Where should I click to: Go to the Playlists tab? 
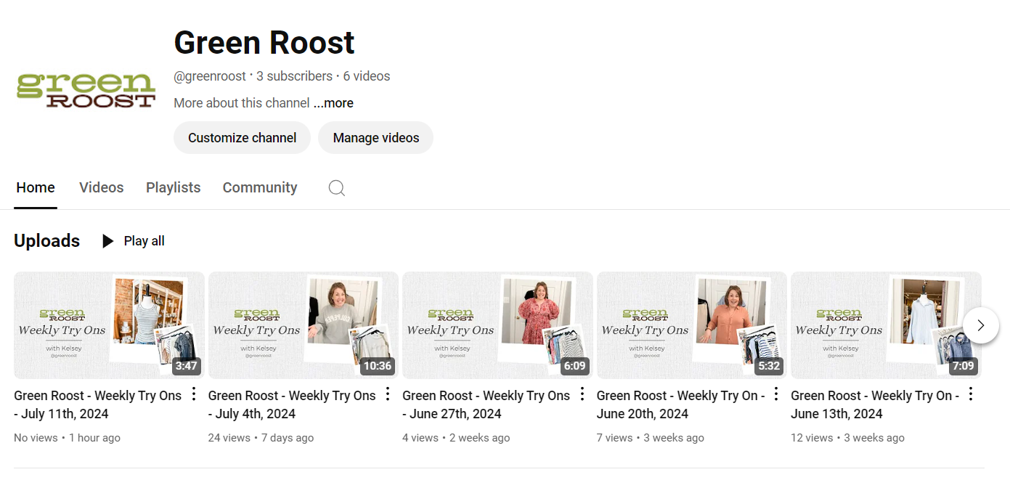pos(174,187)
